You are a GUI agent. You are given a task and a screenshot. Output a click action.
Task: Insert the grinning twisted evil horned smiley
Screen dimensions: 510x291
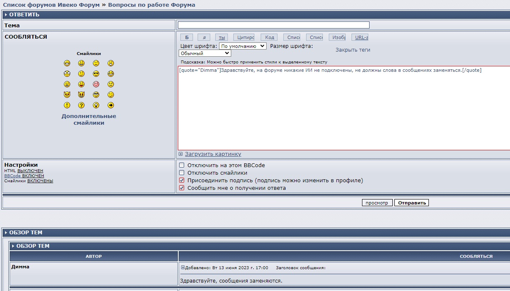pos(82,95)
